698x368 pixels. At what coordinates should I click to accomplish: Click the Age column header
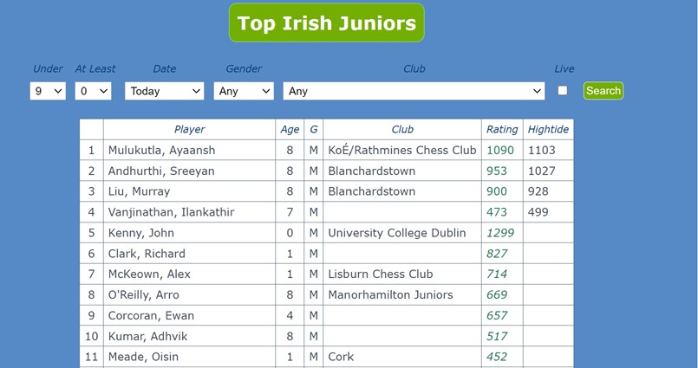click(x=290, y=129)
